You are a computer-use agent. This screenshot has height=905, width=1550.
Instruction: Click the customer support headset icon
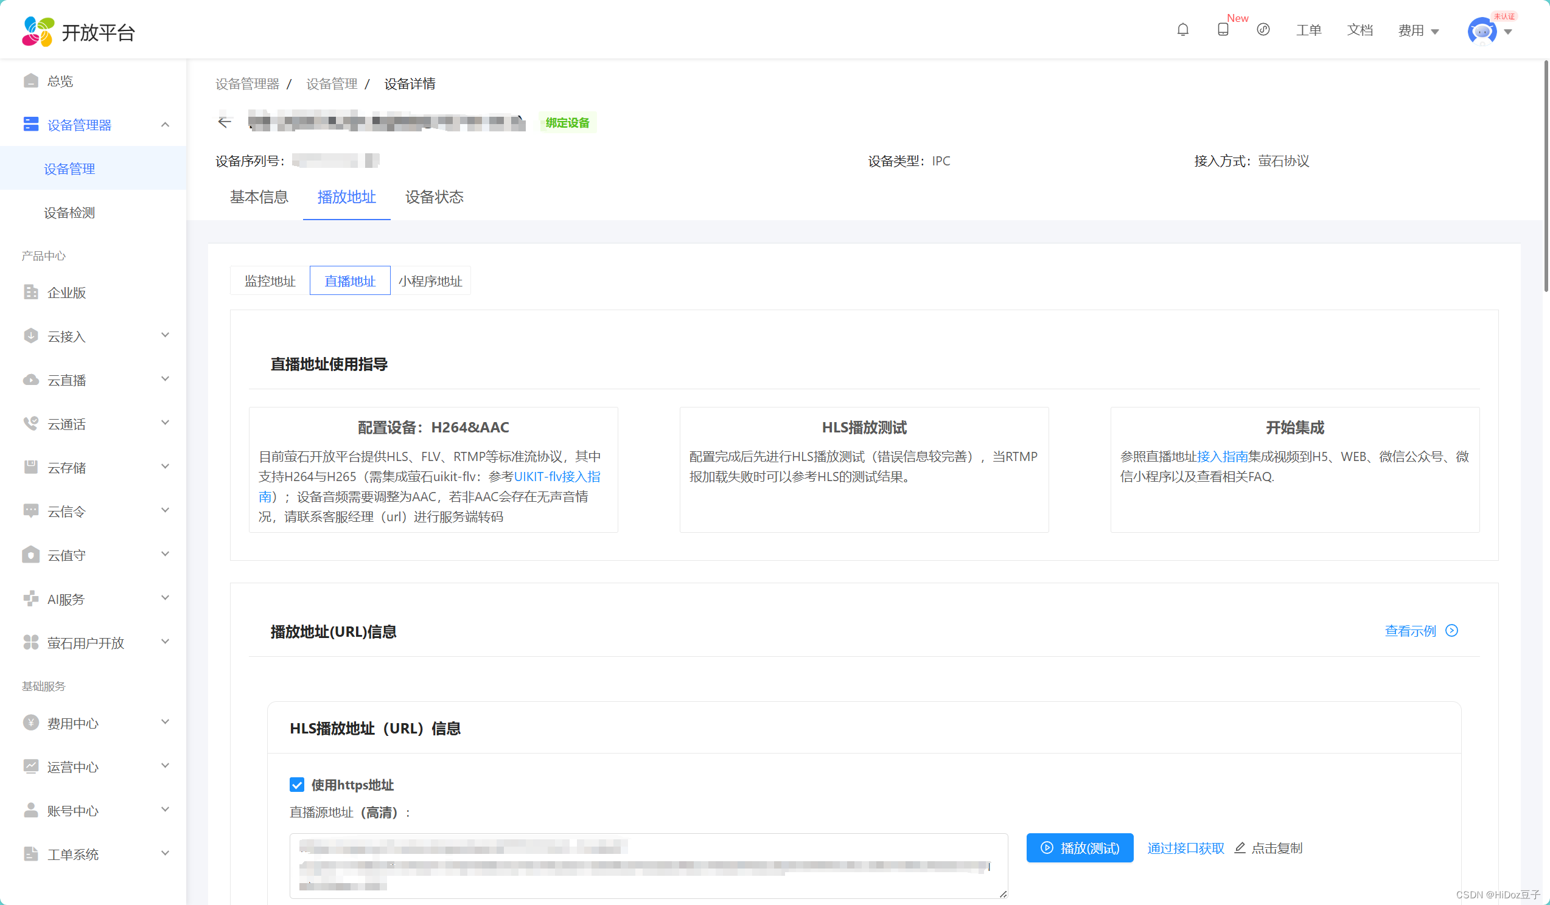(1263, 30)
